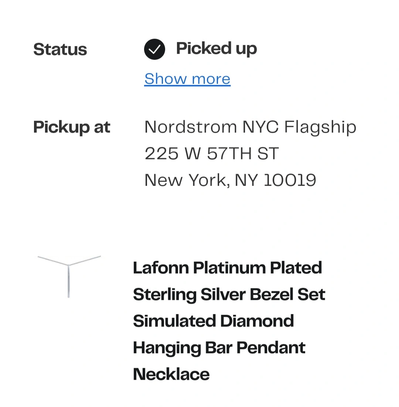The image size is (399, 407).
Task: Click the word Flagship in the store name
Action: 320,127
